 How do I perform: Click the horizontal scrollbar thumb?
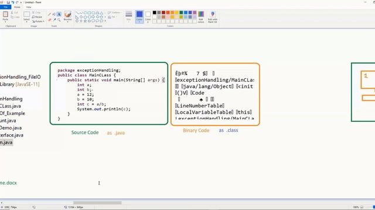coord(97,203)
